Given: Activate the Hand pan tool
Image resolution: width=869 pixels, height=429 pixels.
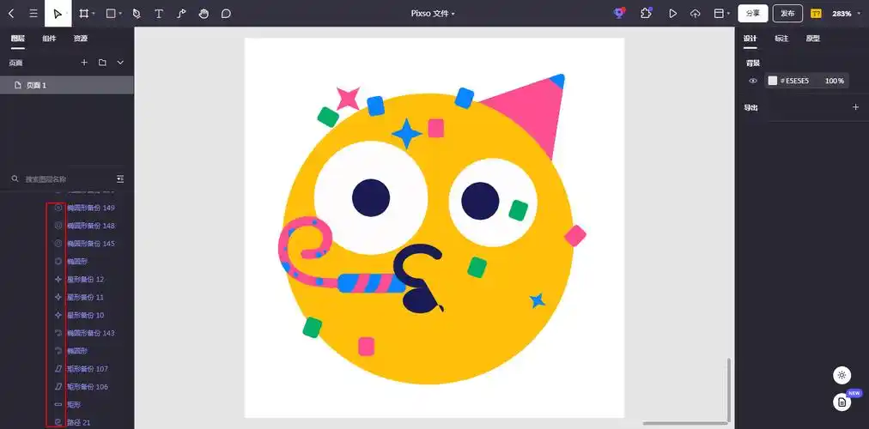Looking at the screenshot, I should click(204, 14).
